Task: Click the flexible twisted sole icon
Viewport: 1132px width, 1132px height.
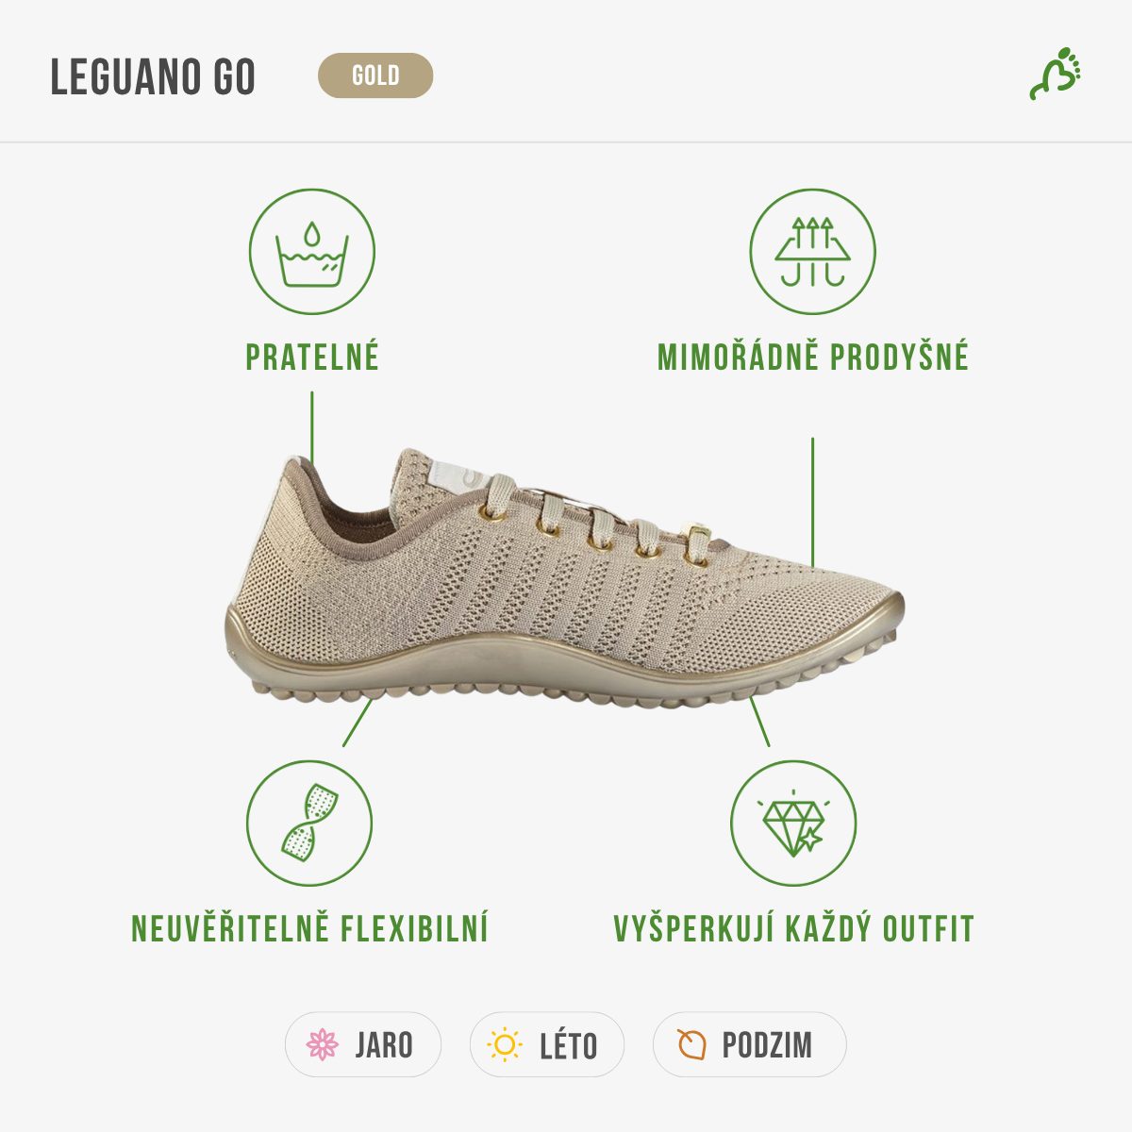Action: (309, 823)
